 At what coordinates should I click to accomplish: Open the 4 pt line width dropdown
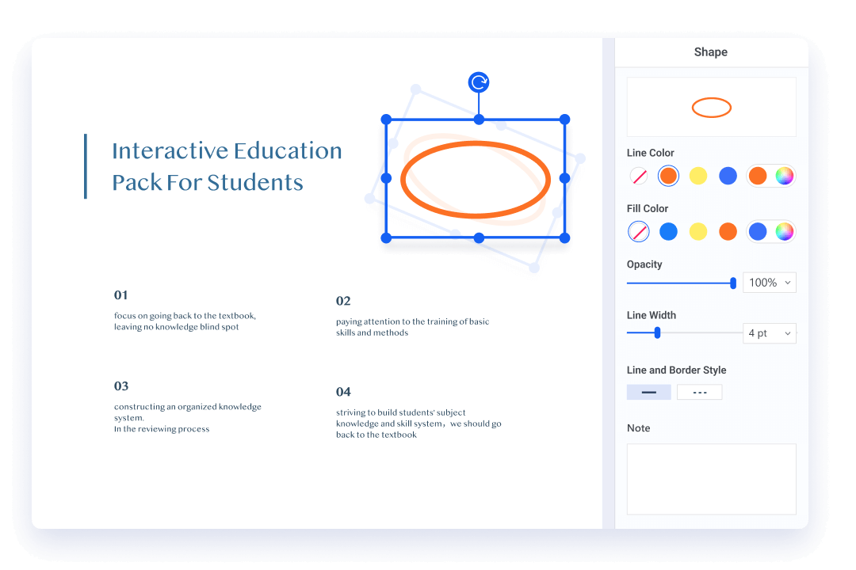(x=769, y=333)
